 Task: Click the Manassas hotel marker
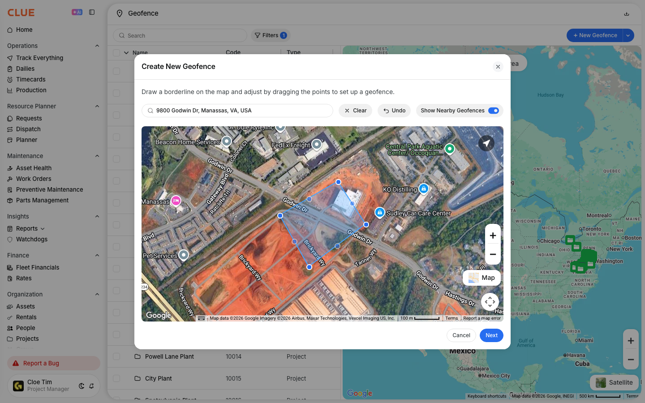[176, 201]
